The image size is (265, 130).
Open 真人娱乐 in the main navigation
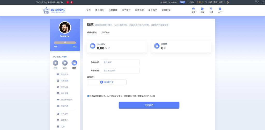pyautogui.click(x=99, y=10)
